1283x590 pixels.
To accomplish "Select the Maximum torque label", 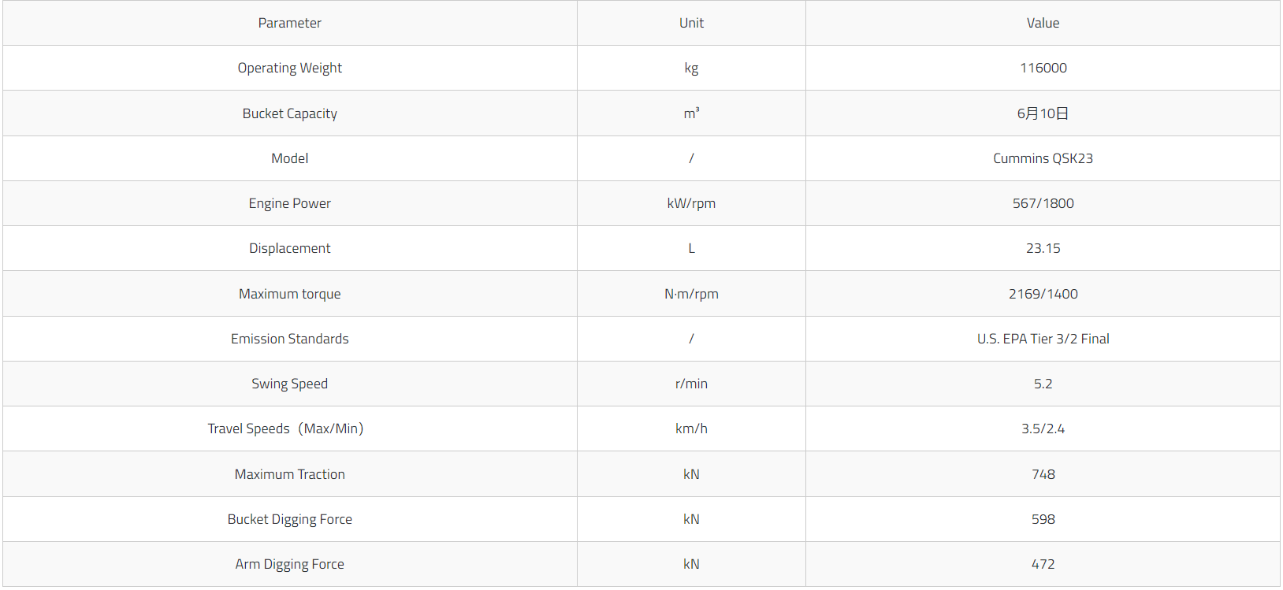I will point(289,294).
